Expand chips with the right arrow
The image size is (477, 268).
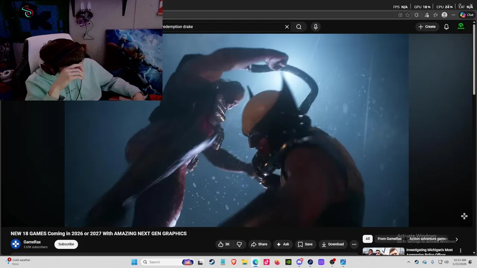(457, 239)
